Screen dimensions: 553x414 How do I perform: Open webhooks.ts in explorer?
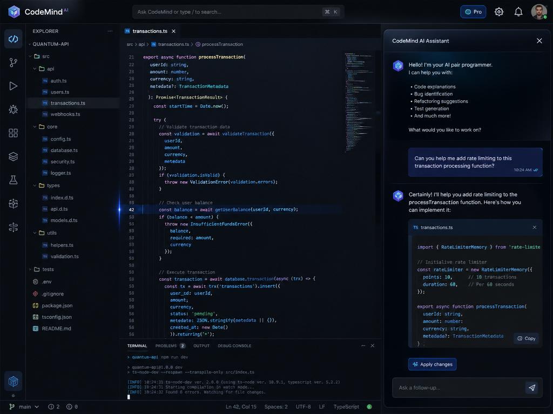click(x=65, y=114)
